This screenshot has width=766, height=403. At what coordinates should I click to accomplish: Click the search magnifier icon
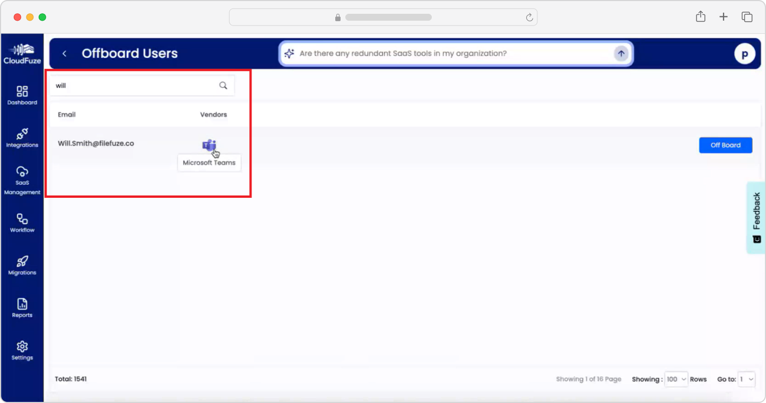223,85
